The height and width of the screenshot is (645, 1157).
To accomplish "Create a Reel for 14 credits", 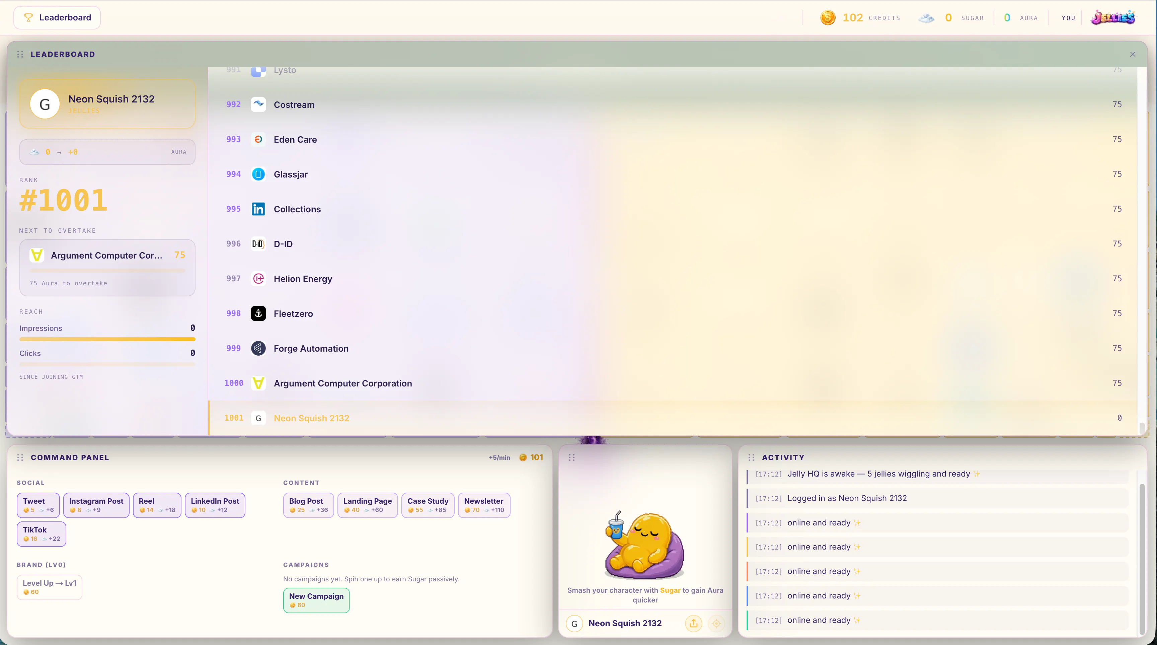I will 157,505.
